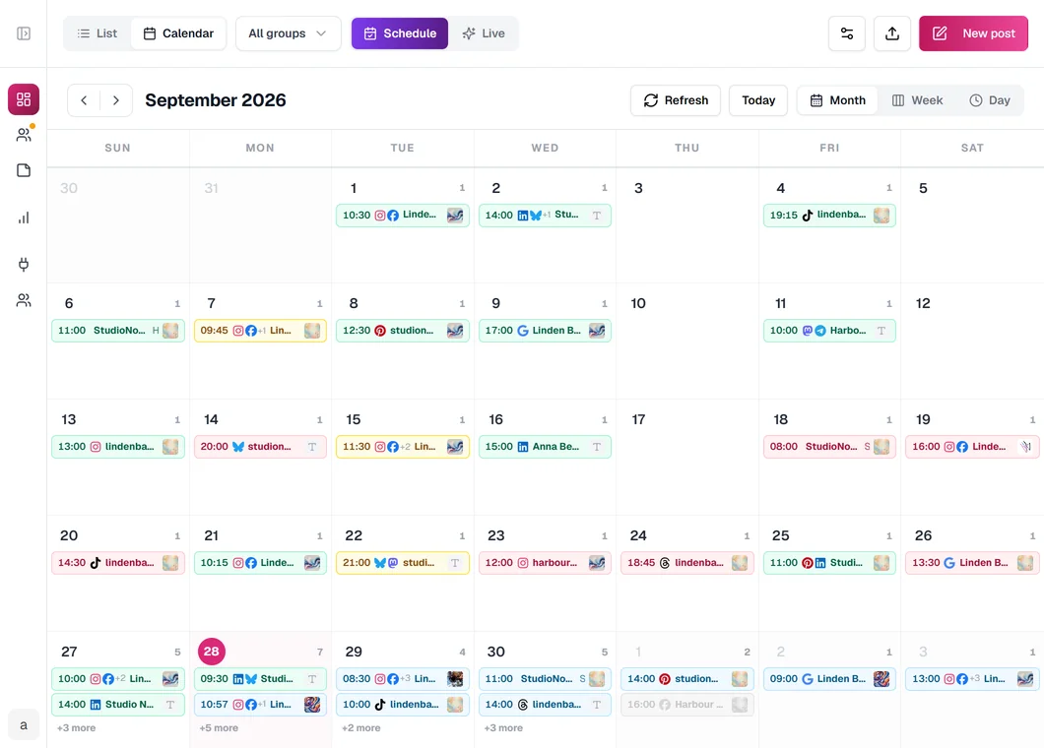
Task: Open the 10:15 post on September 21
Action: [x=260, y=563]
